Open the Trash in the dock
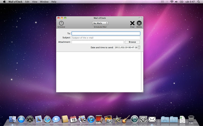Image resolution: width=203 pixels, height=126 pixels. tap(191, 119)
